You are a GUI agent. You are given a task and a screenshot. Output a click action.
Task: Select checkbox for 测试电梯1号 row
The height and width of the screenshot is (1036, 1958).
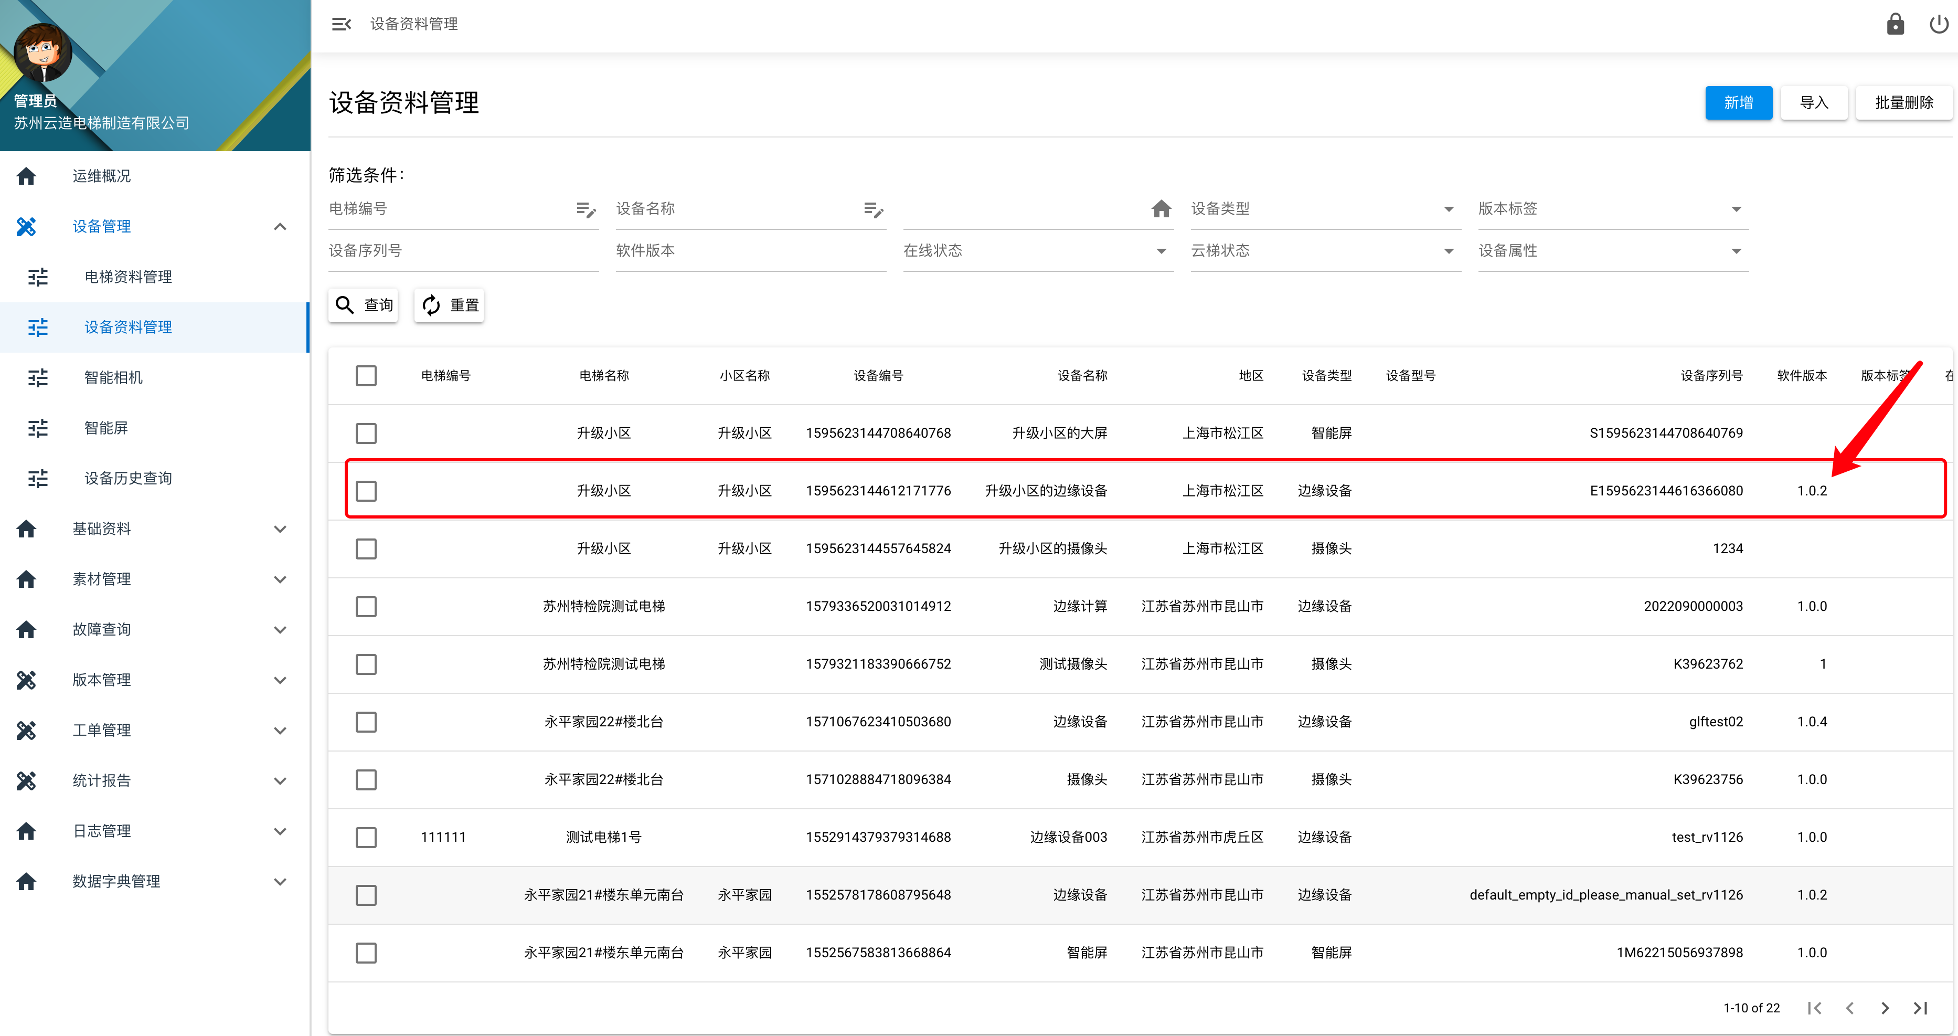[366, 838]
